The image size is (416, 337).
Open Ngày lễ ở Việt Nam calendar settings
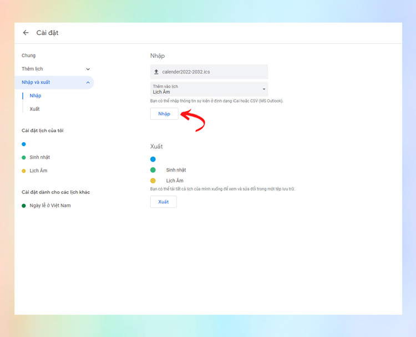50,205
